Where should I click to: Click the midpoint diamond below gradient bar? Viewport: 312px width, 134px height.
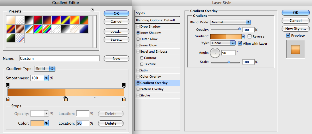pyautogui.click(x=95, y=98)
